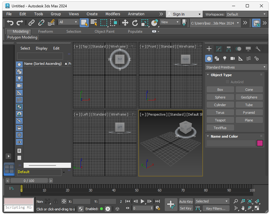The width and height of the screenshot is (270, 215).
Task: Open the Hierarchy command panel tab
Action: (229, 49)
